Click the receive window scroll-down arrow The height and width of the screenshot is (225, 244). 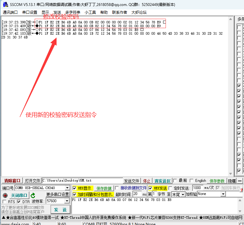(x=231, y=174)
